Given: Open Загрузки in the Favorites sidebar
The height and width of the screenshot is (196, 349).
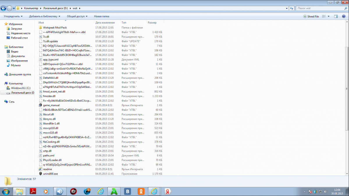Looking at the screenshot, I should pos(16,29).
